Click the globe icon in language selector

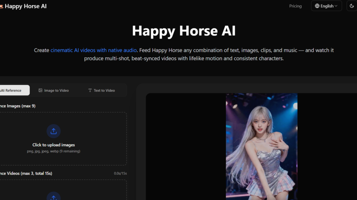[x=317, y=6]
